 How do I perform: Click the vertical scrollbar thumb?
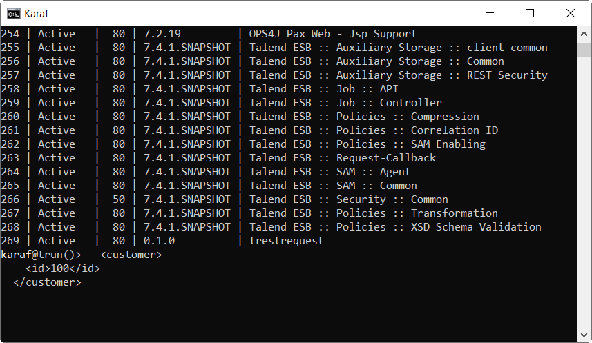point(584,50)
